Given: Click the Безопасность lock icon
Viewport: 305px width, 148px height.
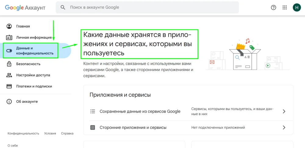Looking at the screenshot, I should [9, 64].
